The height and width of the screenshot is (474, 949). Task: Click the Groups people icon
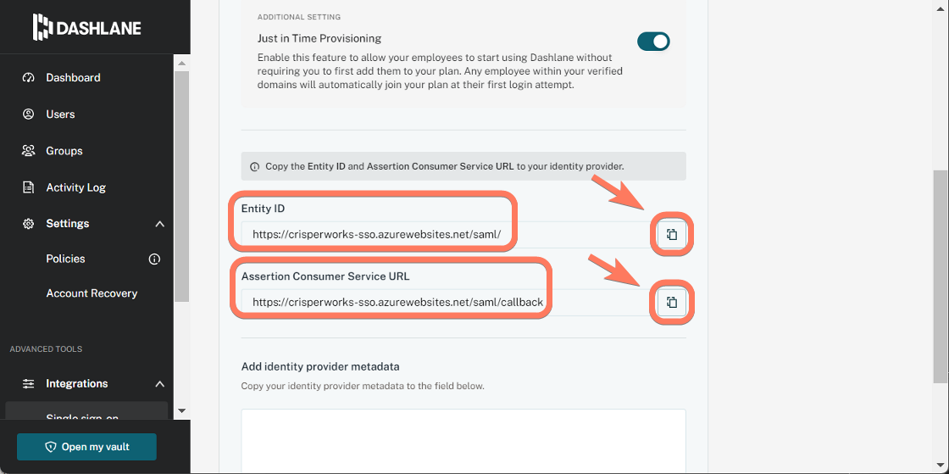28,150
